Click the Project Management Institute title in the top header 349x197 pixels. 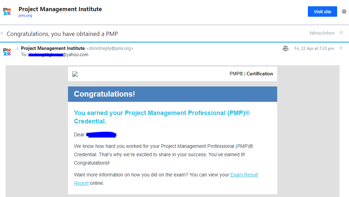(60, 9)
